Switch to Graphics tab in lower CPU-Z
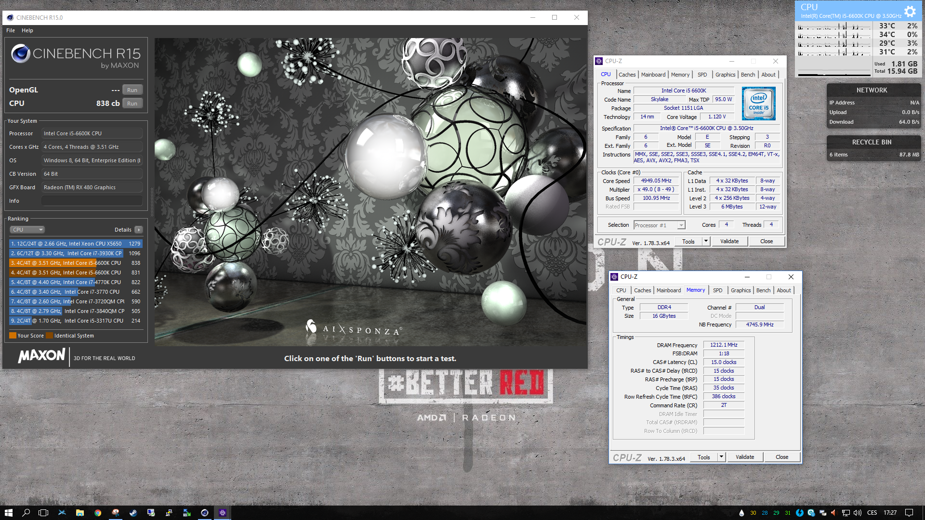Screen dimensions: 925x520 [741, 290]
